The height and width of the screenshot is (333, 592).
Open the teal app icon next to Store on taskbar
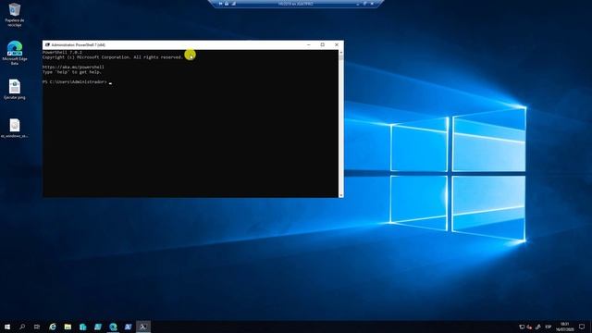tap(98, 327)
